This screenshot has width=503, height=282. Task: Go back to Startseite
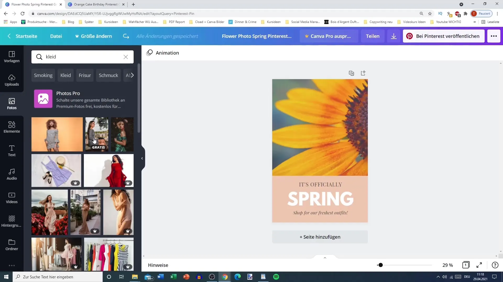point(22,36)
